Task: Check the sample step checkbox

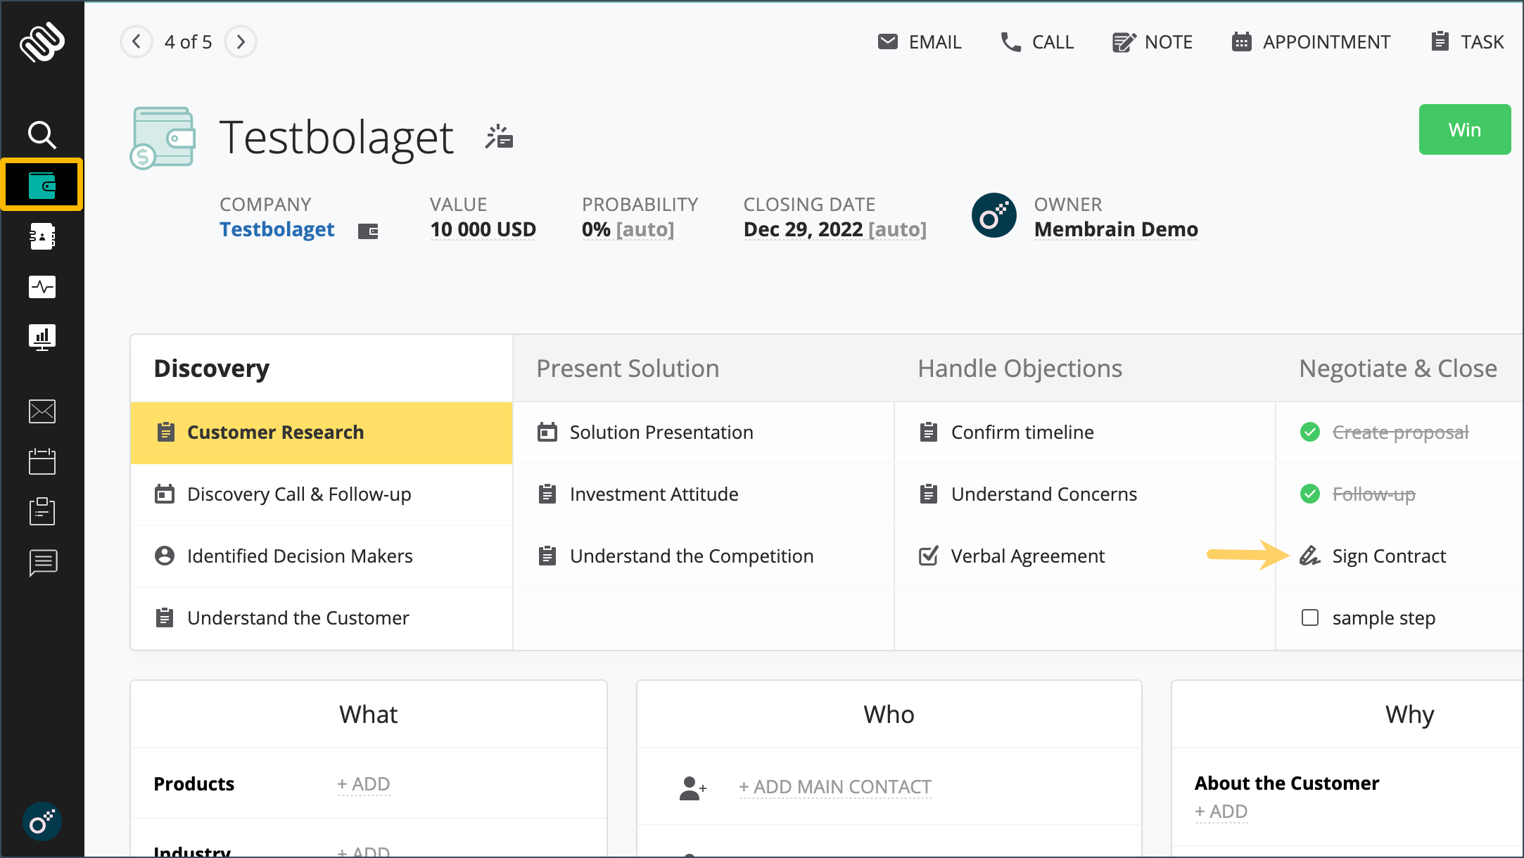Action: pos(1310,618)
